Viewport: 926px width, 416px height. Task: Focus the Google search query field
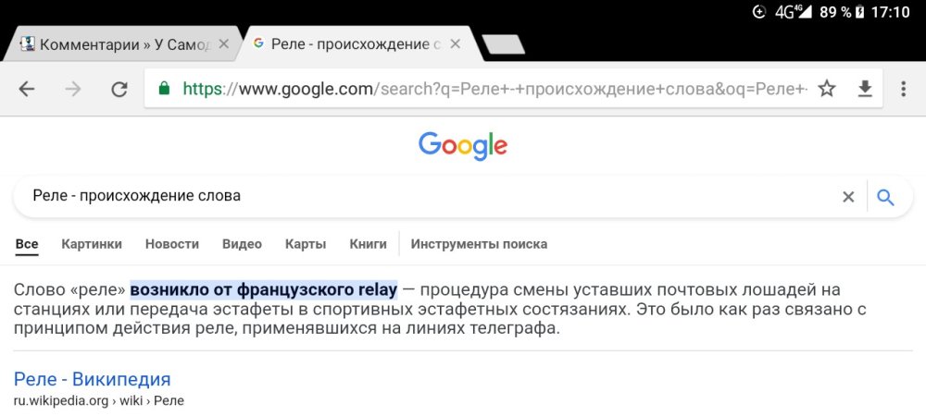tap(417, 197)
